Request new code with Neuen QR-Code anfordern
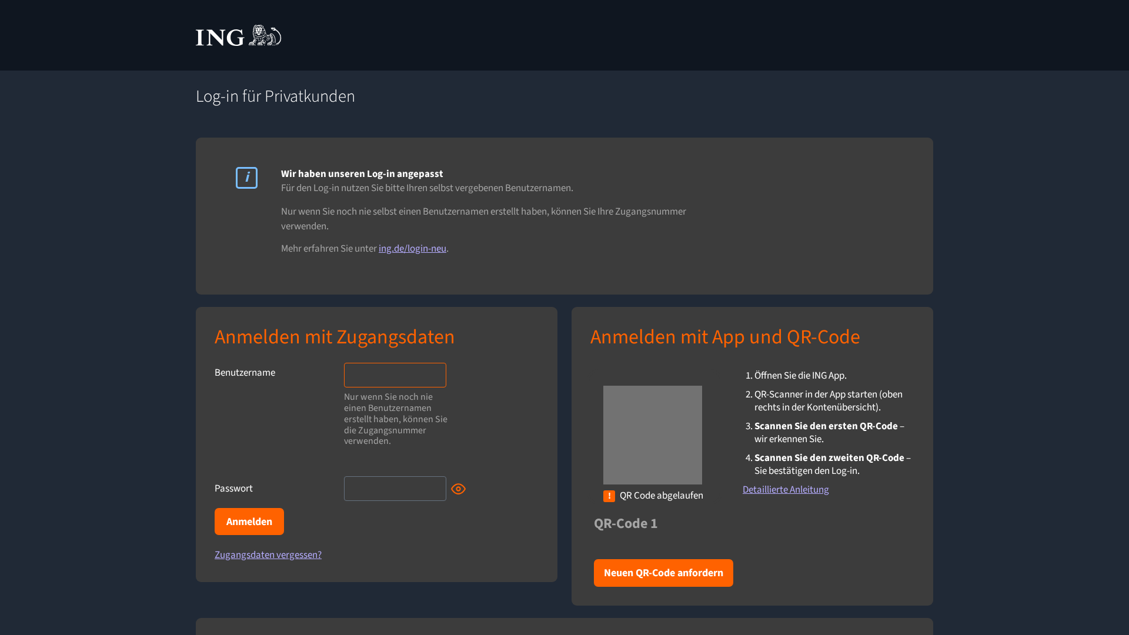Viewport: 1129px width, 635px height. pos(663,573)
